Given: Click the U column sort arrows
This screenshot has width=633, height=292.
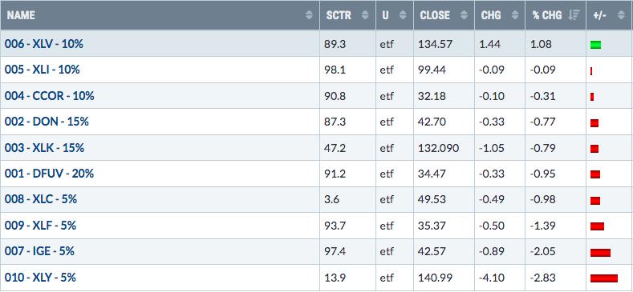Looking at the screenshot, I should [403, 15].
